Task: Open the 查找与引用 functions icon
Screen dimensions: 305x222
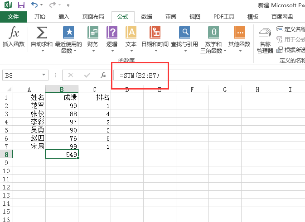Action: point(184,33)
